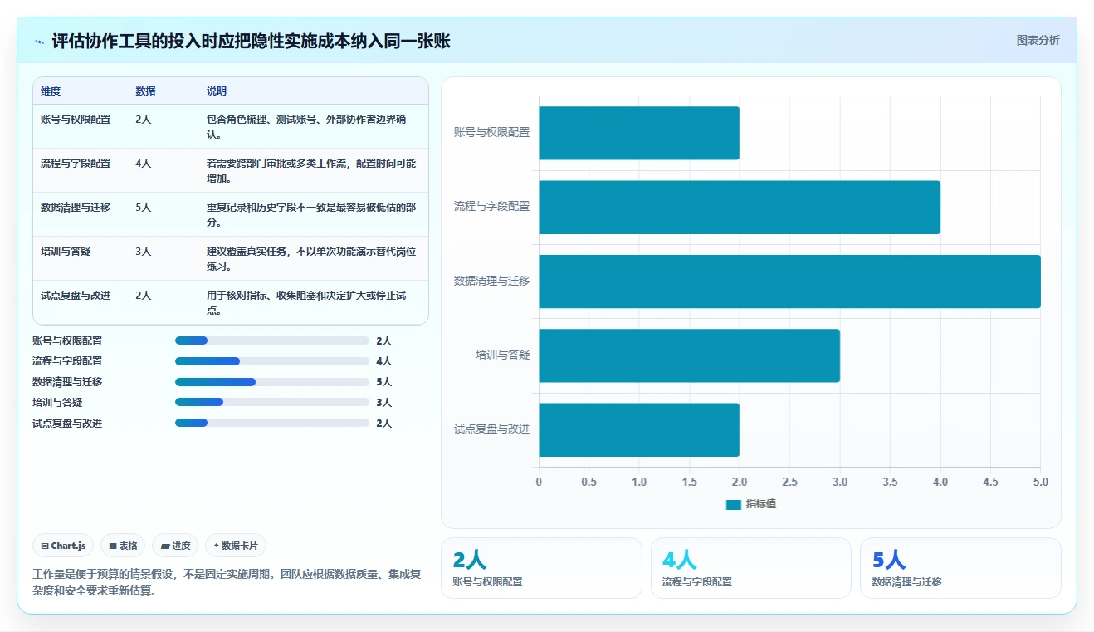Click the description starting 重复记录和历史字段
Image resolution: width=1094 pixels, height=632 pixels.
pos(311,215)
